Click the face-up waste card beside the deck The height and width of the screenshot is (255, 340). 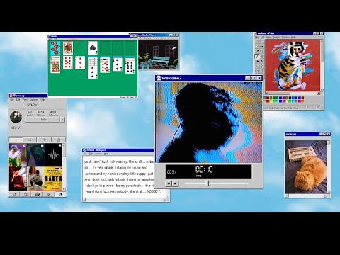(68, 48)
